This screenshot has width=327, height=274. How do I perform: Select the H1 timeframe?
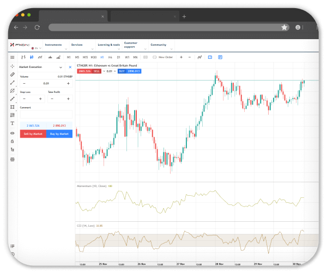(x=102, y=57)
